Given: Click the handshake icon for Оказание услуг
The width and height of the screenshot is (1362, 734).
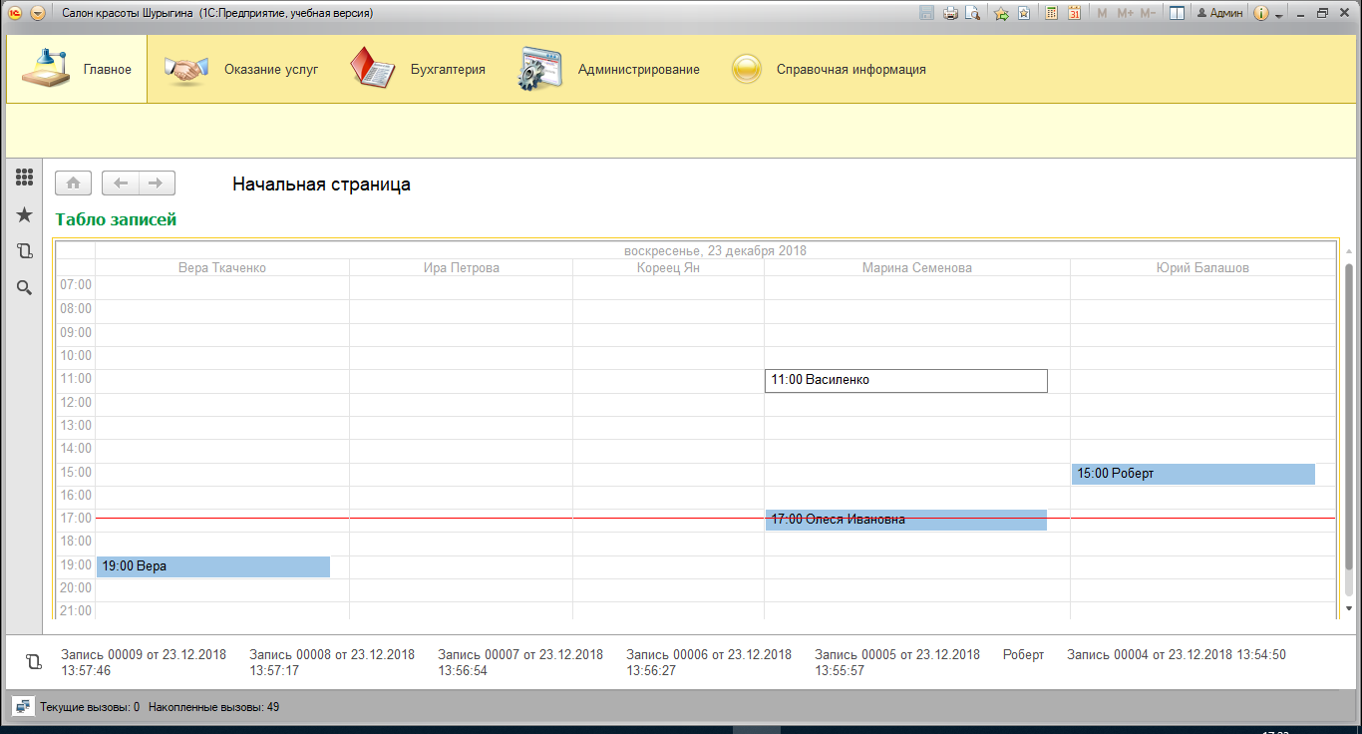Looking at the screenshot, I should pos(185,69).
